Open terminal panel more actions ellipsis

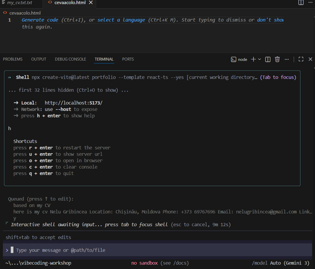pyautogui.click(x=287, y=59)
